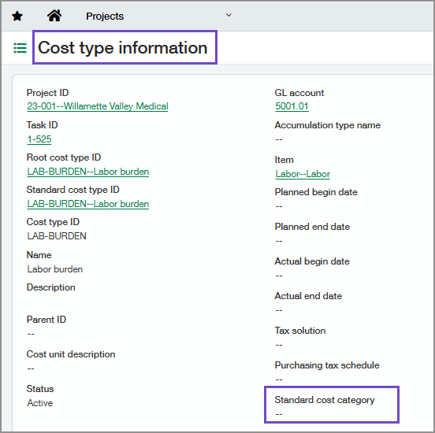This screenshot has width=435, height=433.
Task: Click the Description field label
Action: [x=50, y=287]
